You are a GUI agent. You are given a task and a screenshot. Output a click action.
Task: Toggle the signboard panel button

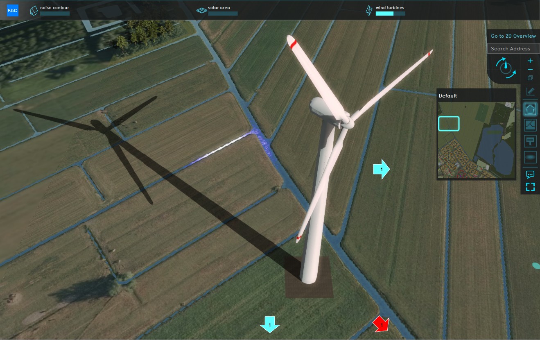pyautogui.click(x=530, y=141)
